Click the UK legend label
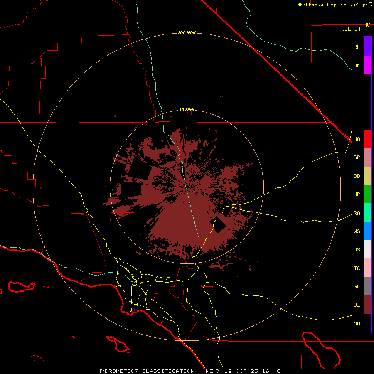Viewport: 374px width, 374px height. tap(357, 65)
